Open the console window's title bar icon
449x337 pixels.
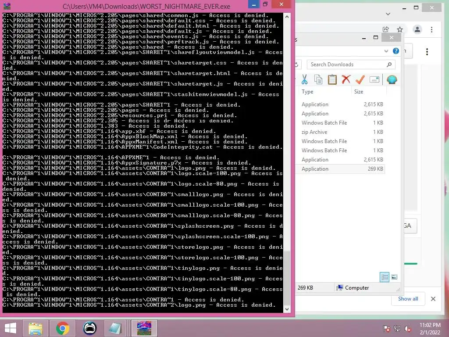(7, 6)
